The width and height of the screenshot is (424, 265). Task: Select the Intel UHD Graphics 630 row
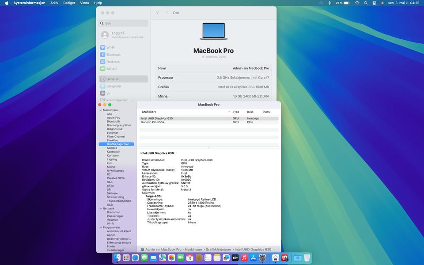tap(209, 118)
